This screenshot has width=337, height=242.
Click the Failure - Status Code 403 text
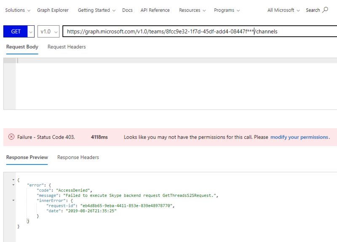pos(46,137)
